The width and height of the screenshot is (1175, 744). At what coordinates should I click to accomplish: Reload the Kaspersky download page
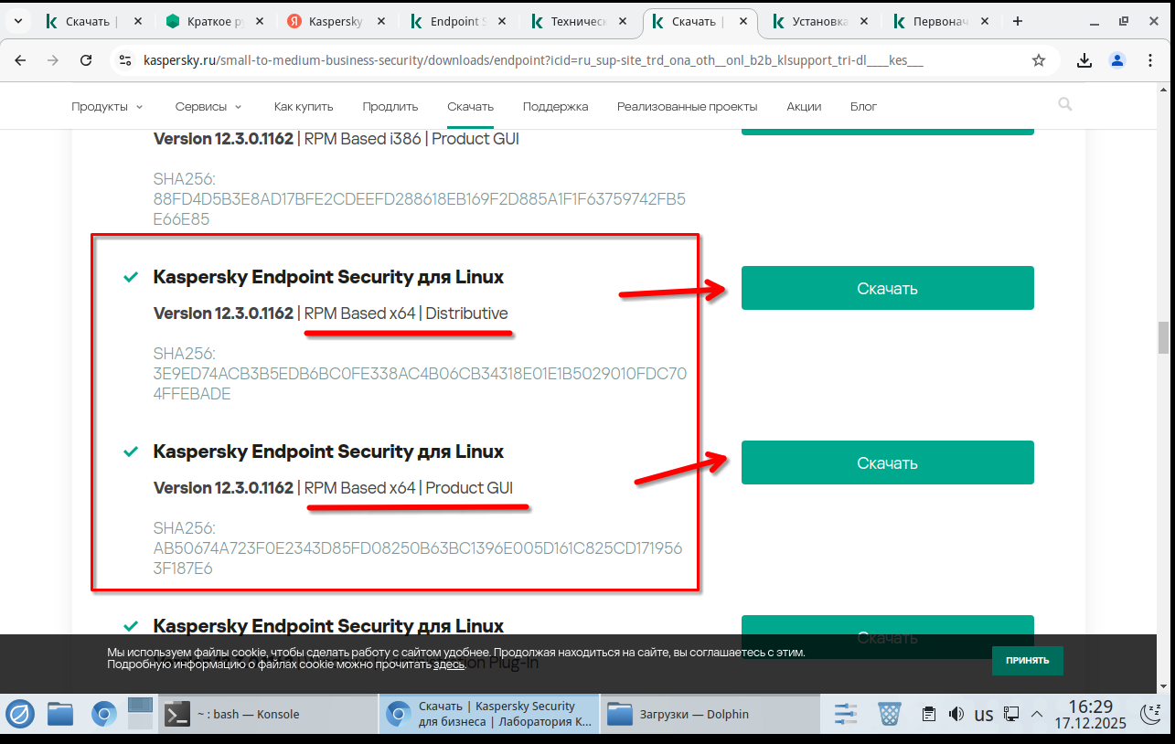tap(86, 60)
